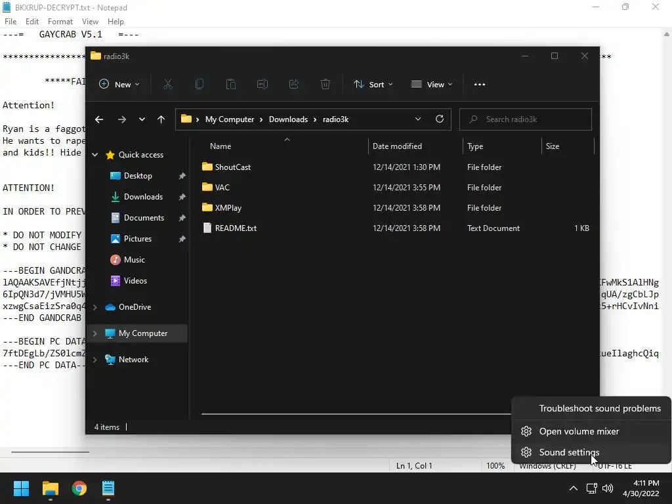Open File Explorer from taskbar

click(50, 488)
